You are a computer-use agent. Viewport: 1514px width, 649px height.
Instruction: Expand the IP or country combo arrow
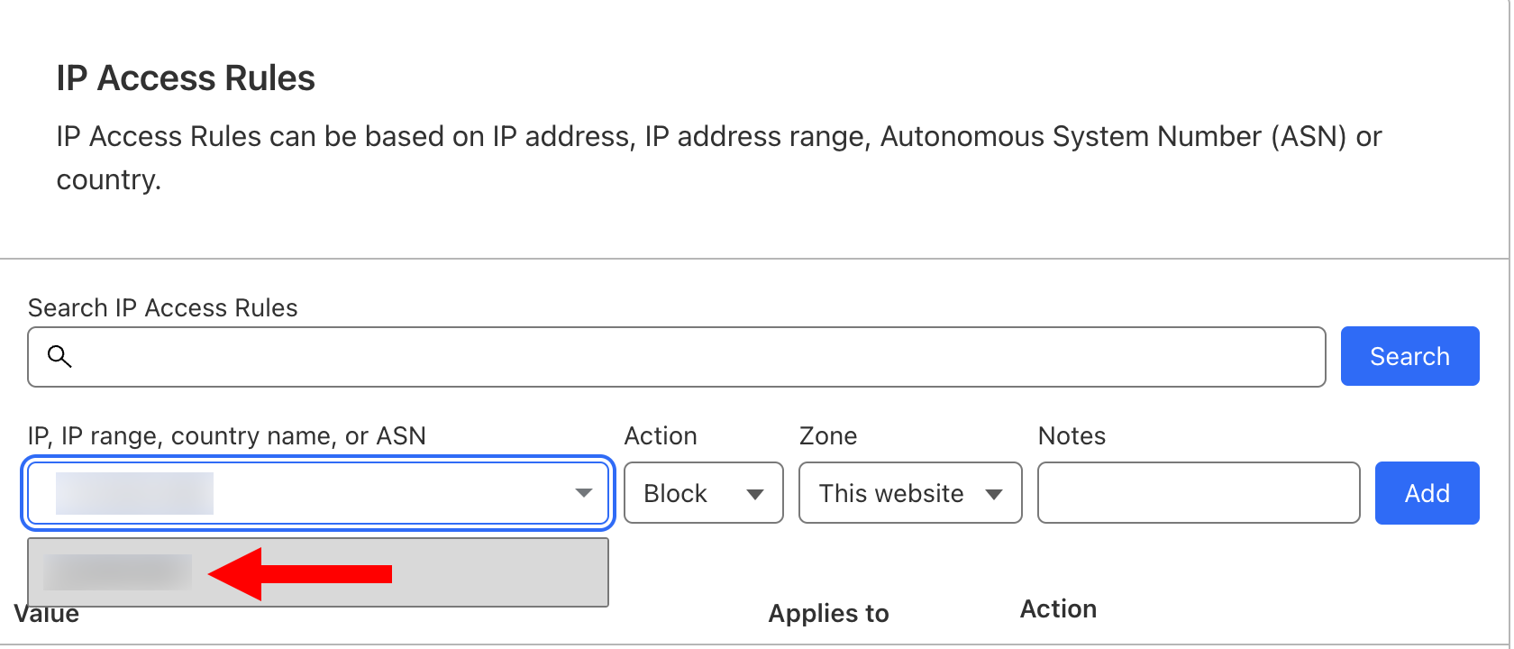584,493
